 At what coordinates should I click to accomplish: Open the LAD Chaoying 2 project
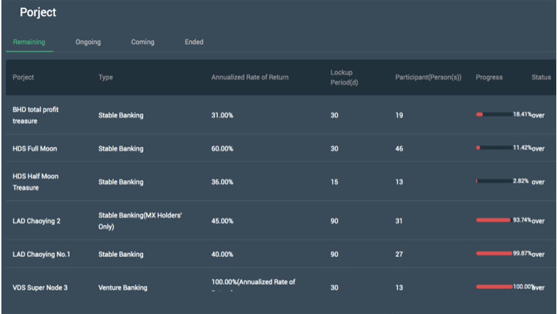[x=37, y=221]
